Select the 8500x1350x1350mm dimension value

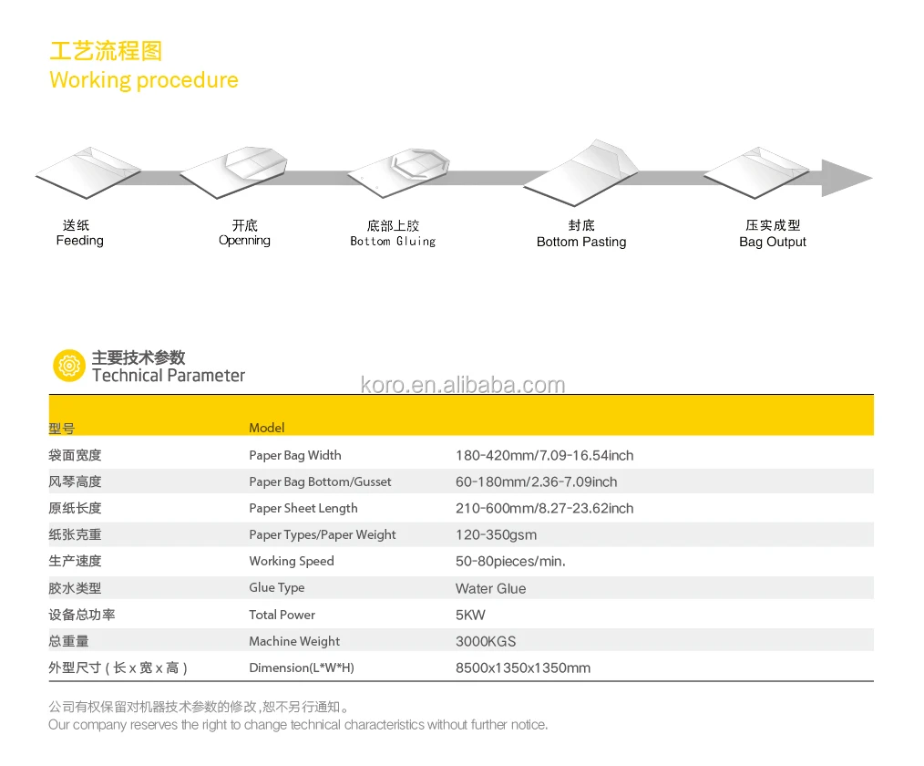coord(523,668)
